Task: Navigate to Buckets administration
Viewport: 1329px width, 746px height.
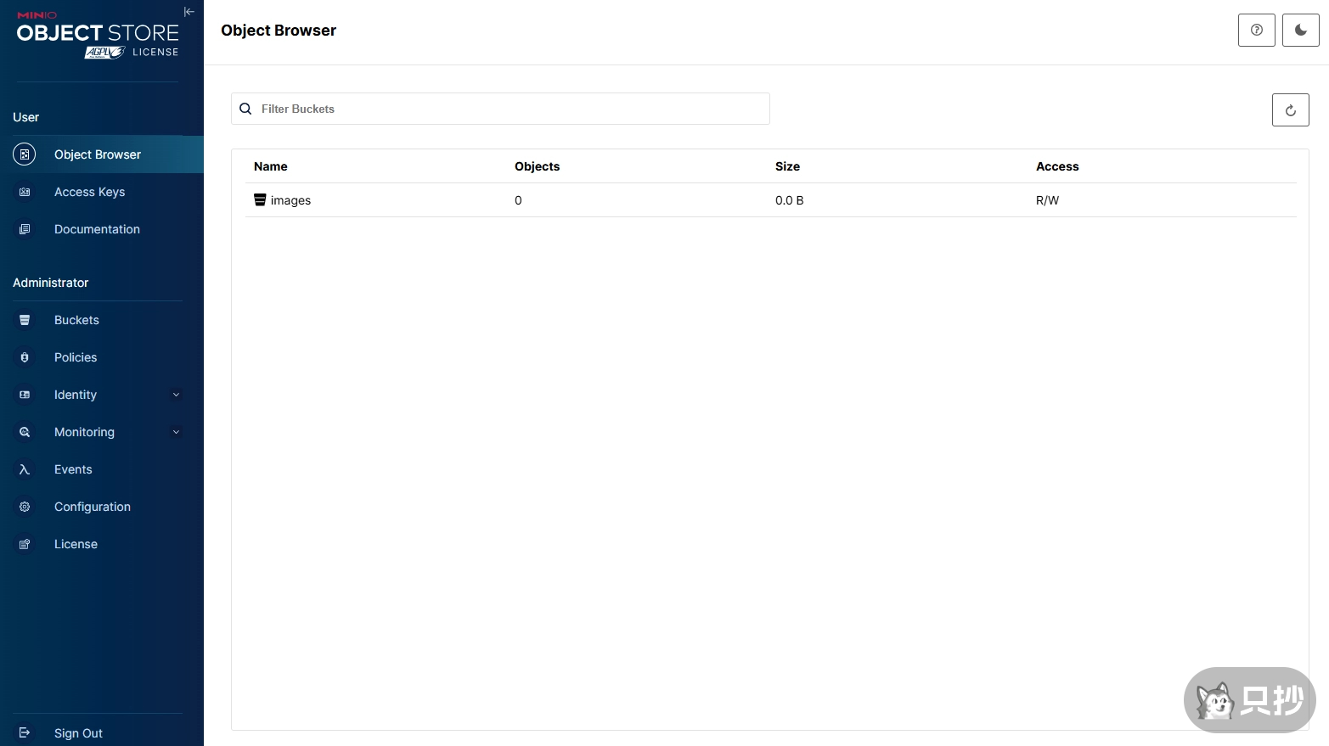Action: [x=76, y=320]
